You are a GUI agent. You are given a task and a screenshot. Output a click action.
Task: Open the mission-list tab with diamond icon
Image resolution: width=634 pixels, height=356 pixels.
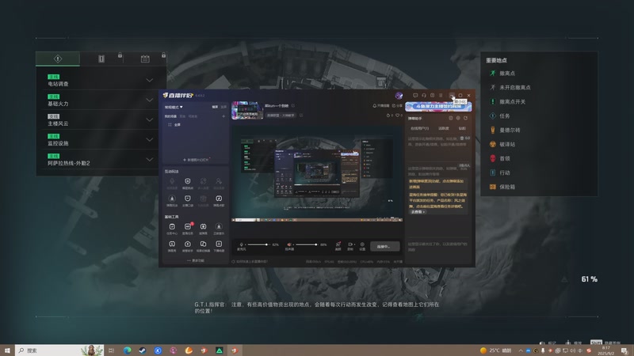(x=58, y=59)
